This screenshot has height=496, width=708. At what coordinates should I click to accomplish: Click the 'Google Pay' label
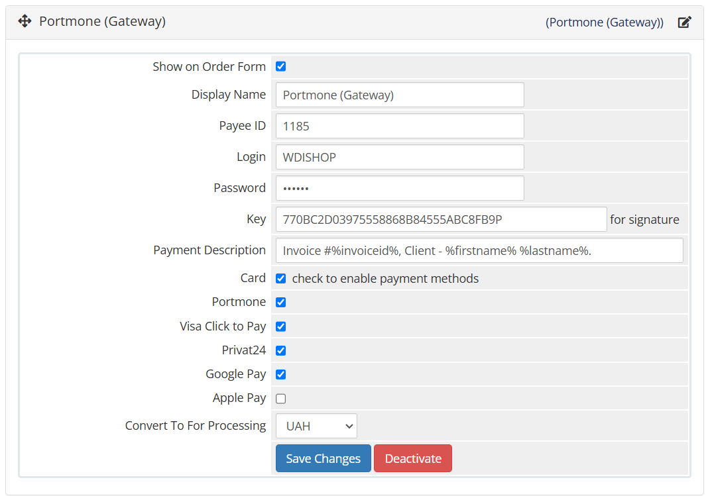tap(236, 374)
